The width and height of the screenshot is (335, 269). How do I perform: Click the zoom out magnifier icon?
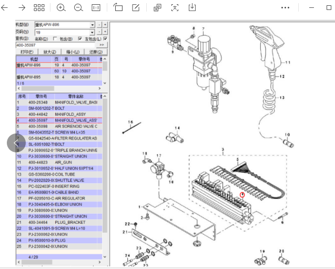tap(78, 8)
